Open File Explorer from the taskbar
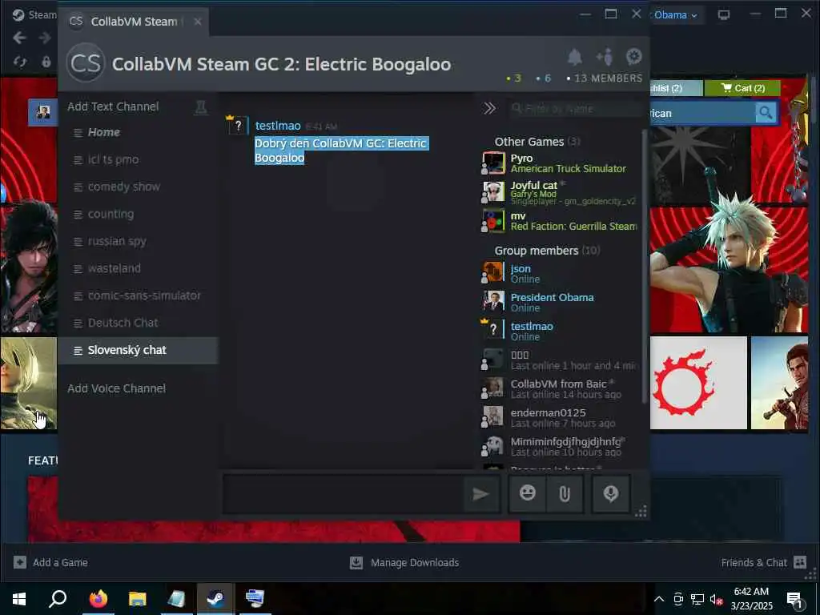 [x=138, y=599]
